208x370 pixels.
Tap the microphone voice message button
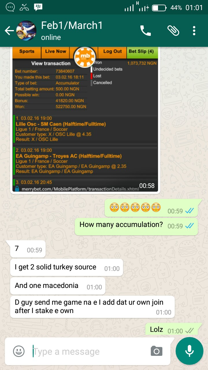[x=190, y=351]
